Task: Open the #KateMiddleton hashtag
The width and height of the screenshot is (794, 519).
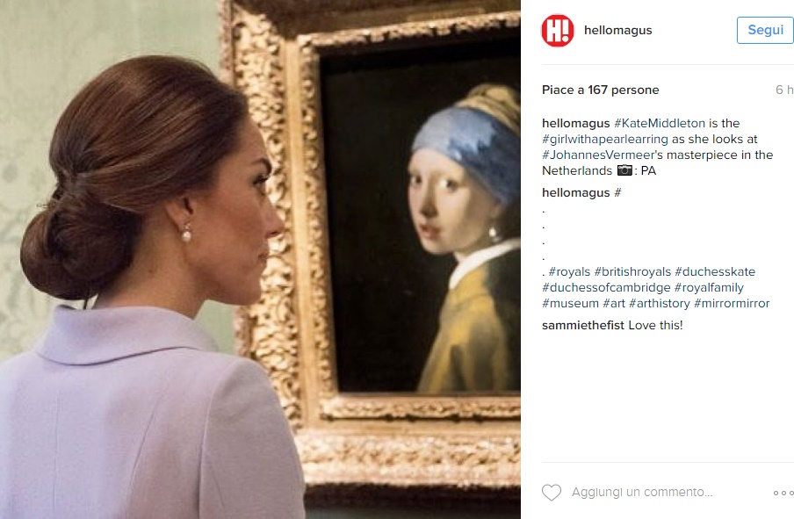Action: (660, 123)
